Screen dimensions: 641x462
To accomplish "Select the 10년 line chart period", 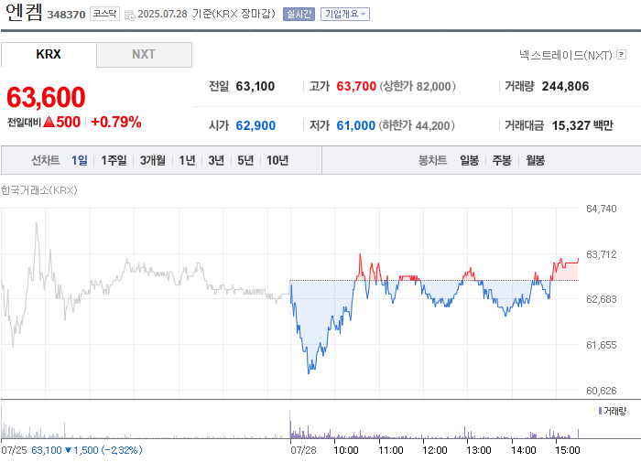I will tap(277, 160).
